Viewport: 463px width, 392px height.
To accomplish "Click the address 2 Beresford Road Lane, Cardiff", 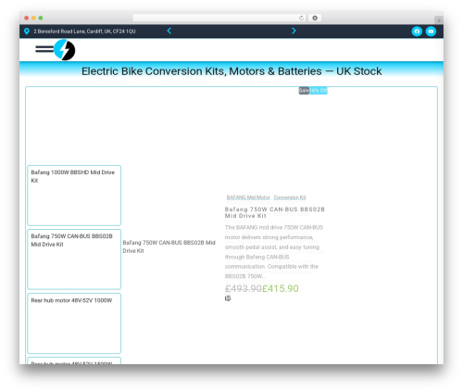I will click(x=84, y=32).
